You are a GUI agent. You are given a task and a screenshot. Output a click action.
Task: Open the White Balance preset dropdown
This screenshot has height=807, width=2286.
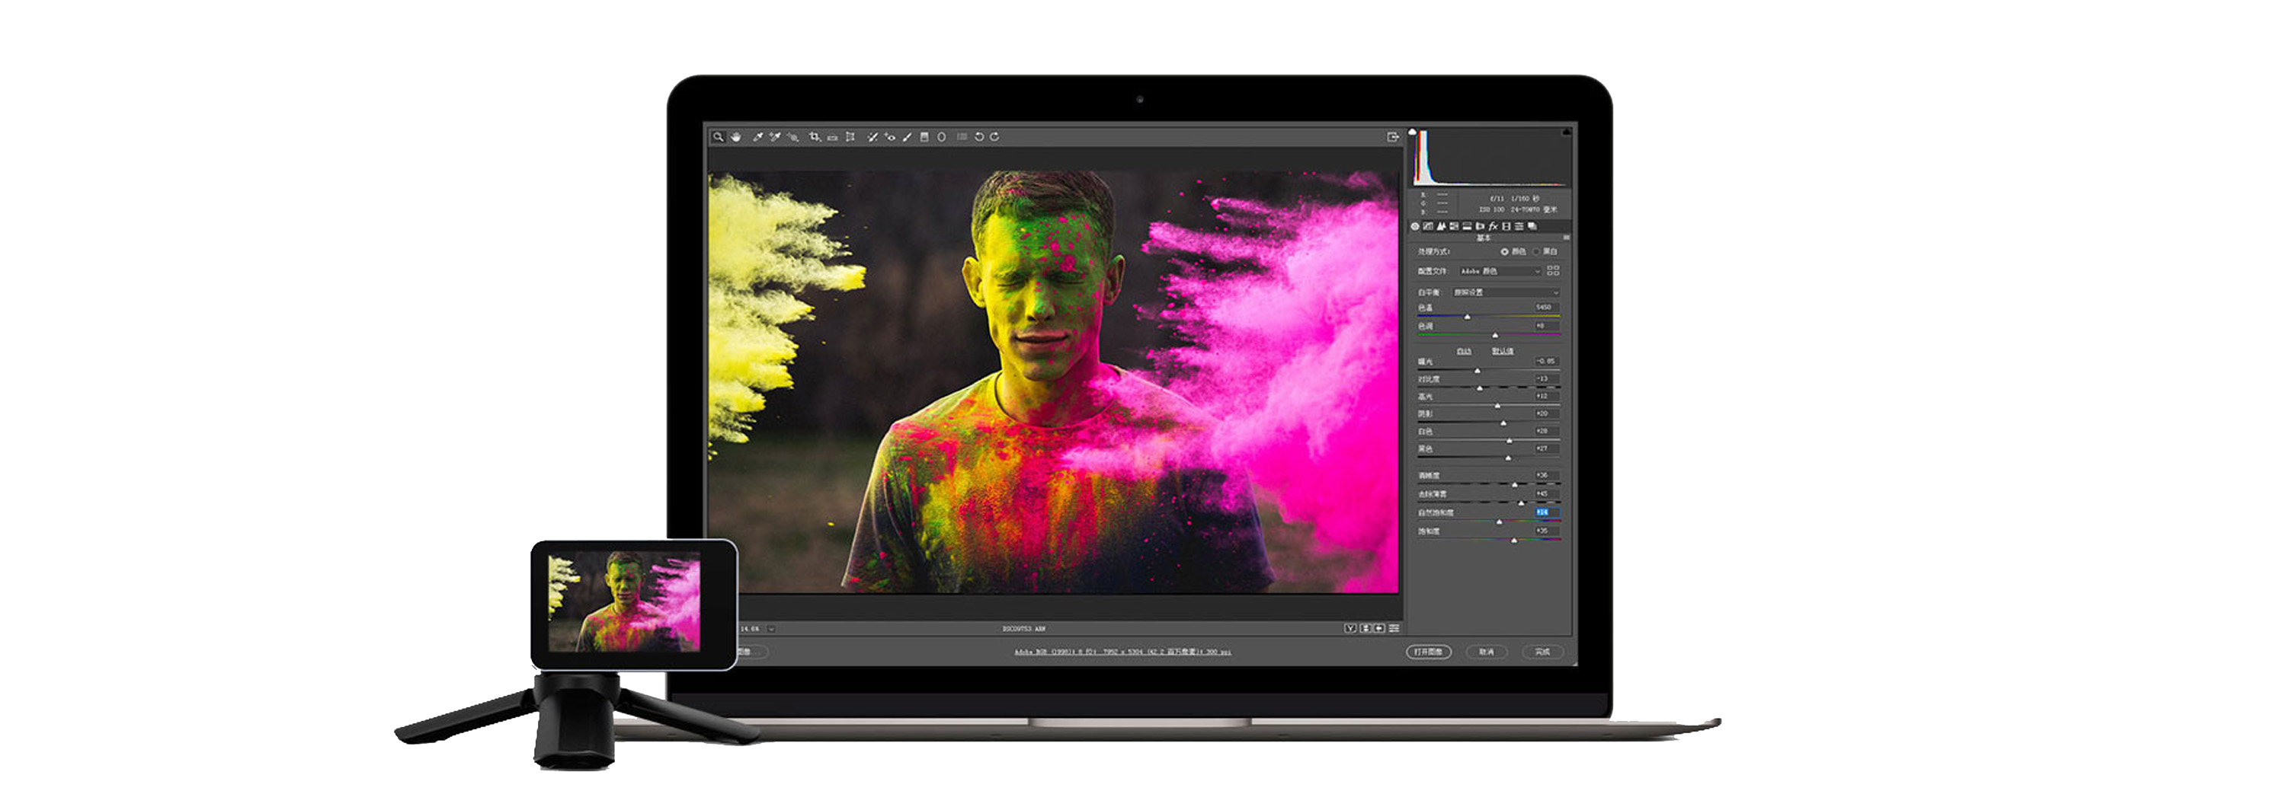(x=1506, y=292)
